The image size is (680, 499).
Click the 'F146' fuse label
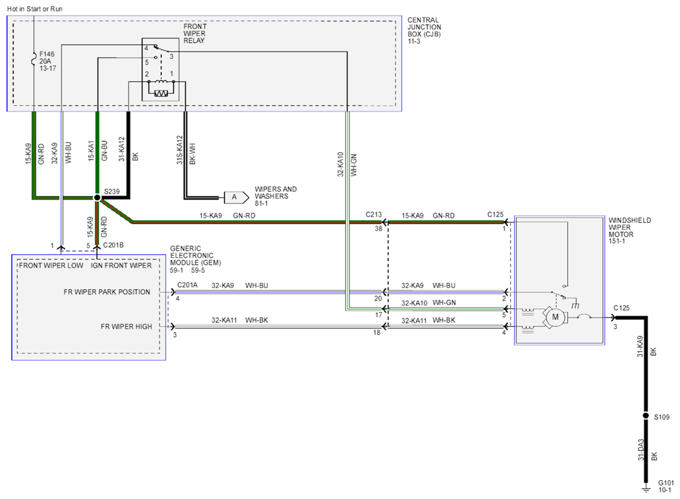[x=47, y=54]
